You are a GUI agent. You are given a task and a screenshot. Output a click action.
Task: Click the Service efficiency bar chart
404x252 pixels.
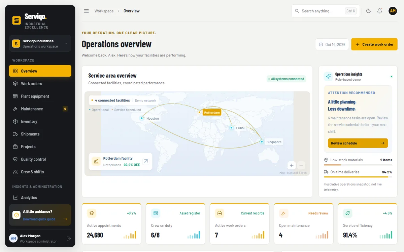(386, 235)
